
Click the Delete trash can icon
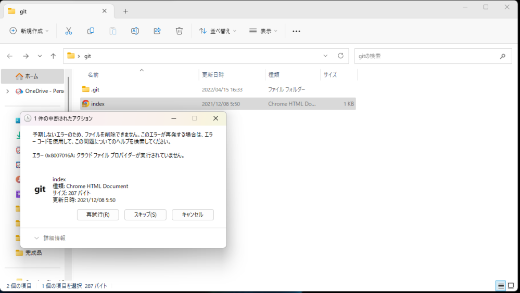(179, 31)
